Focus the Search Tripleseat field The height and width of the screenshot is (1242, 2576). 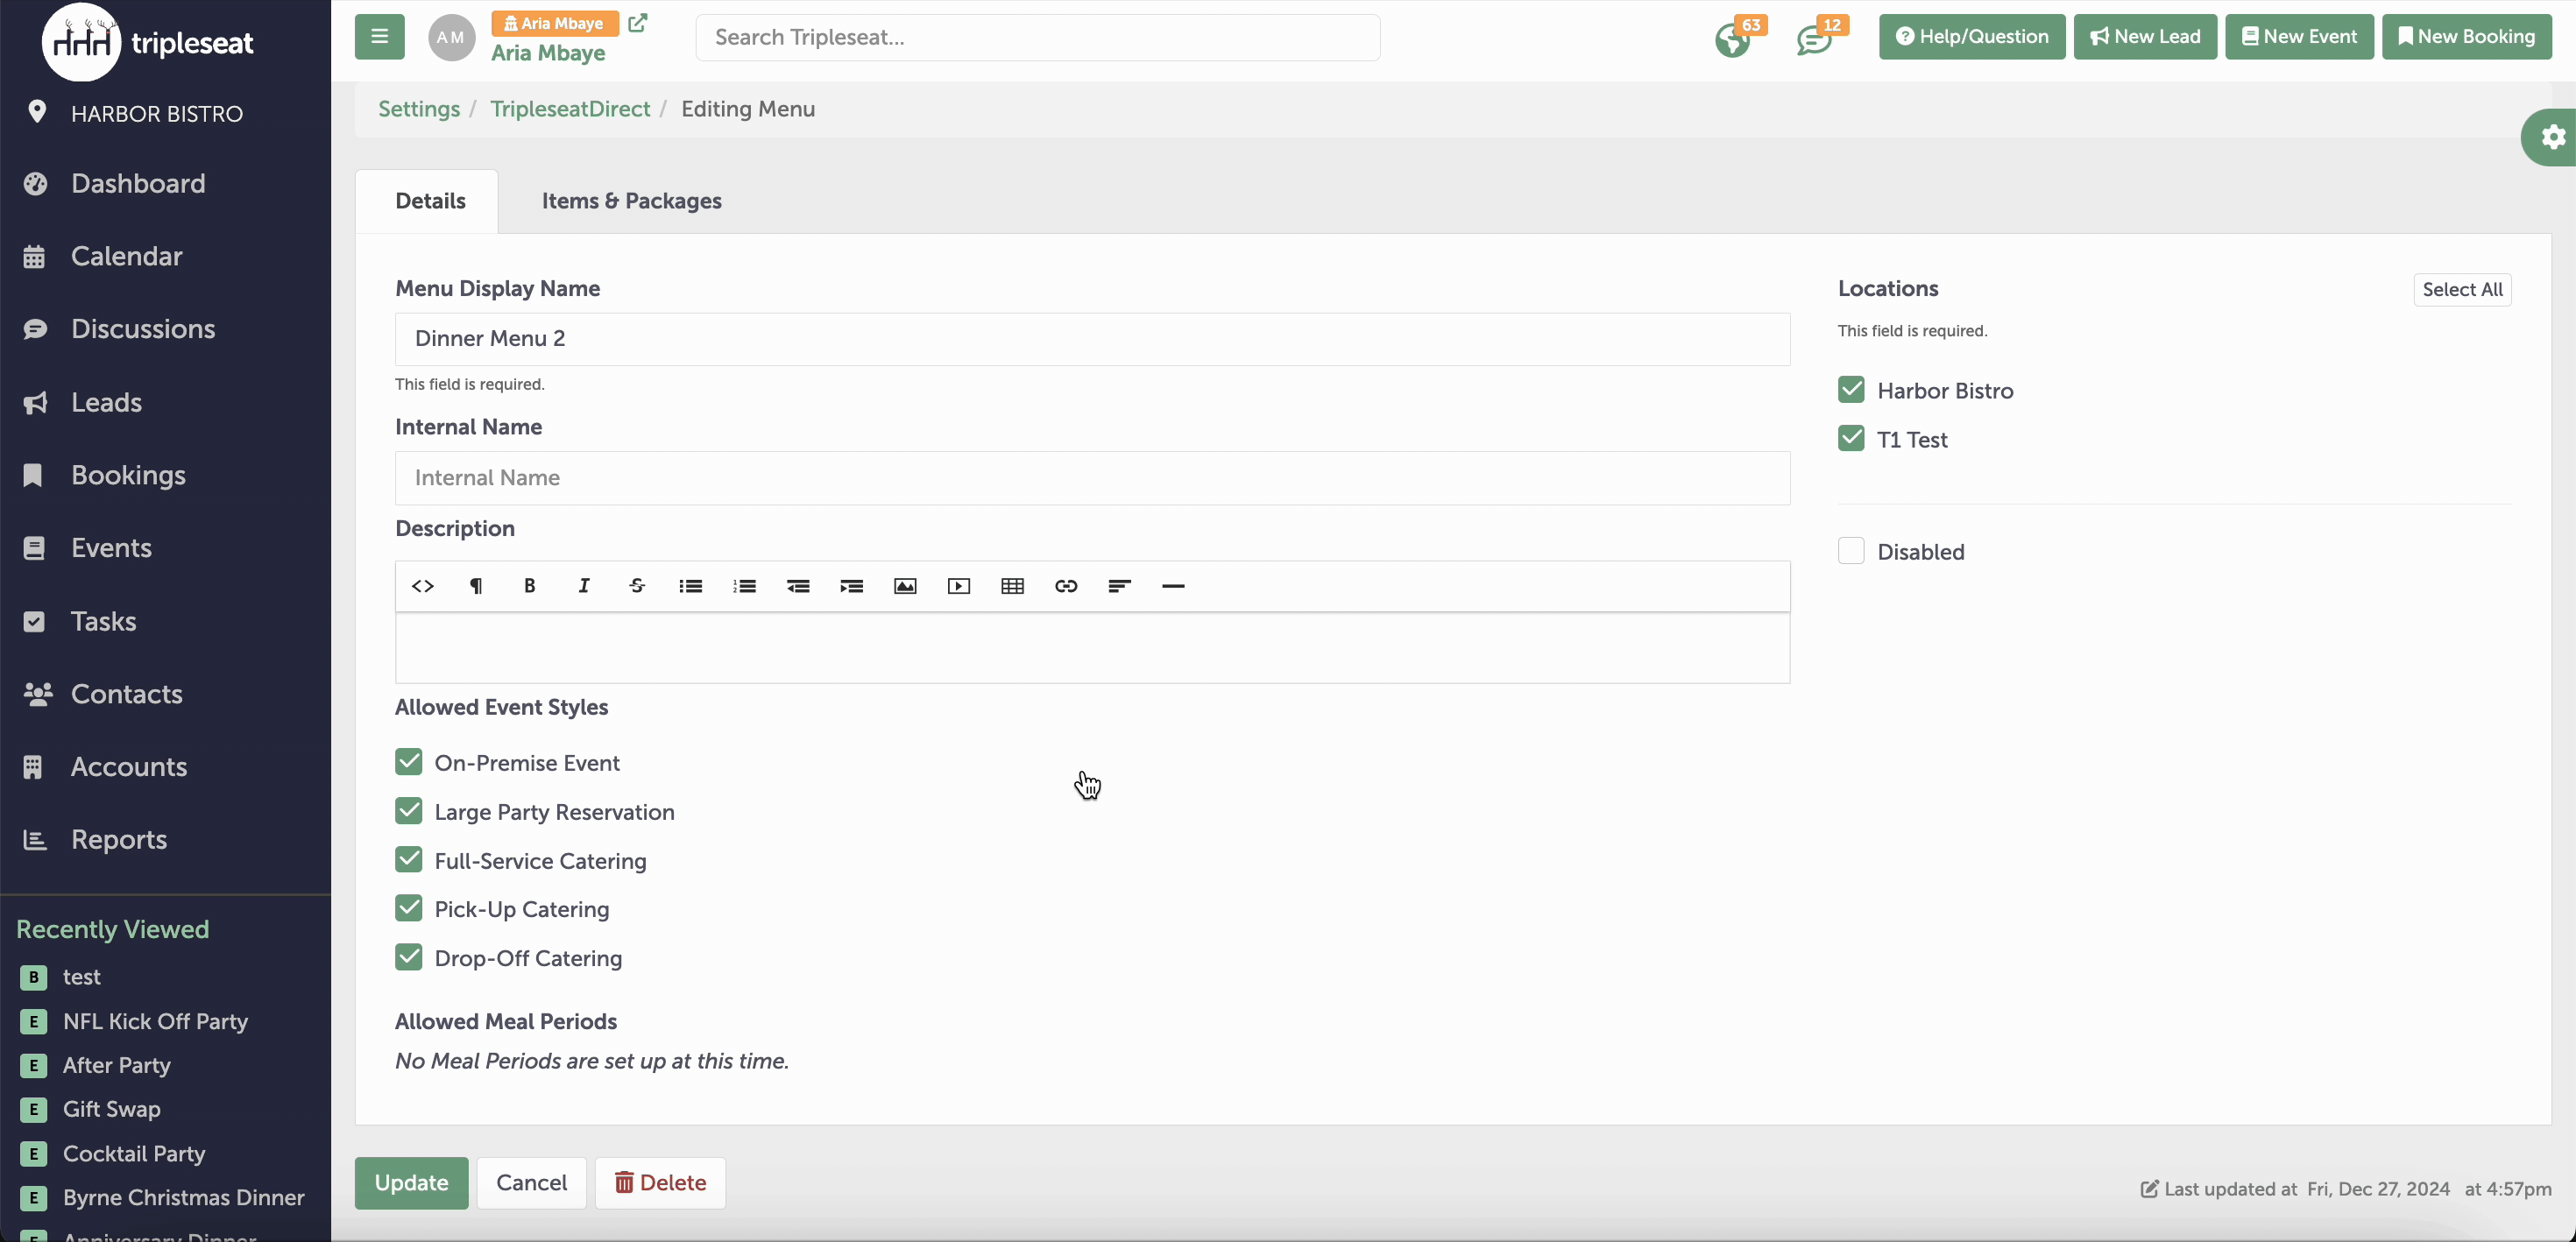[1038, 37]
